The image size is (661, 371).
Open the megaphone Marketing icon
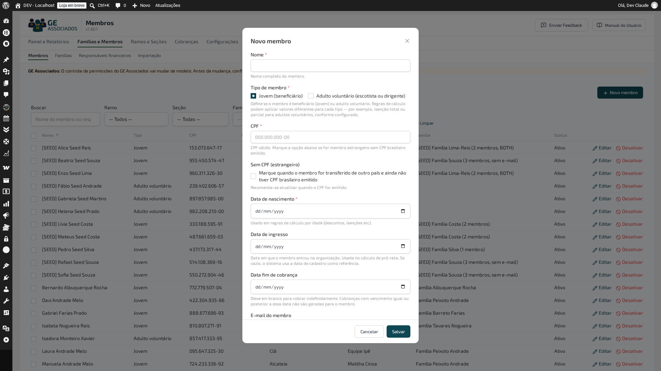(6, 215)
